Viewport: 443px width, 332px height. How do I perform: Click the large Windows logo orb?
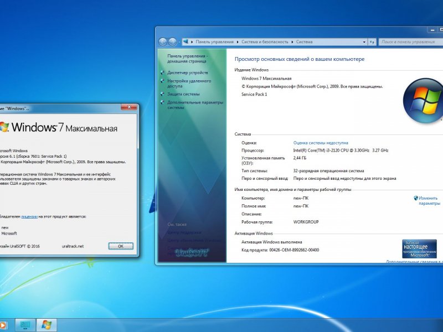tap(423, 101)
